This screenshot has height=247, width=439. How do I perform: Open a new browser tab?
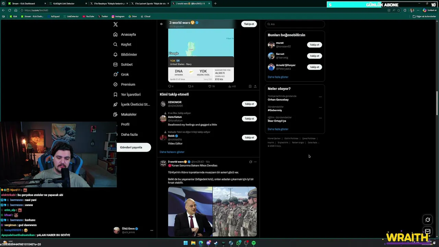215,3
